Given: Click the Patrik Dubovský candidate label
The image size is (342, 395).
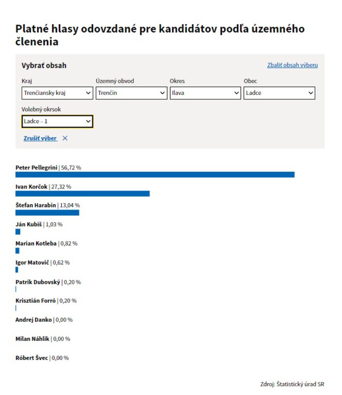Looking at the screenshot, I should (x=38, y=282).
